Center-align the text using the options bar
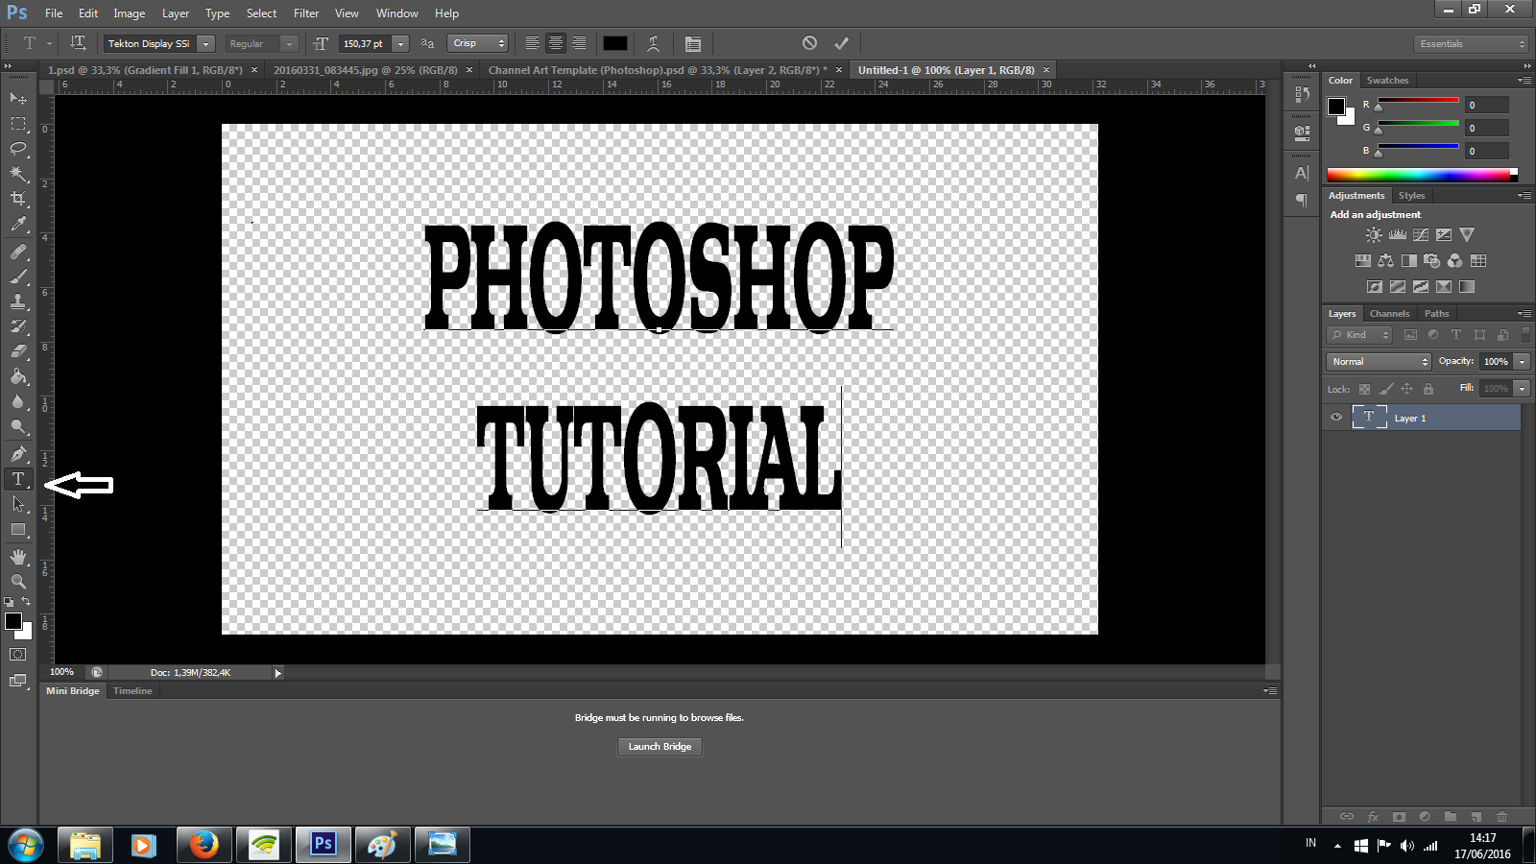The width and height of the screenshot is (1536, 864). pyautogui.click(x=556, y=43)
